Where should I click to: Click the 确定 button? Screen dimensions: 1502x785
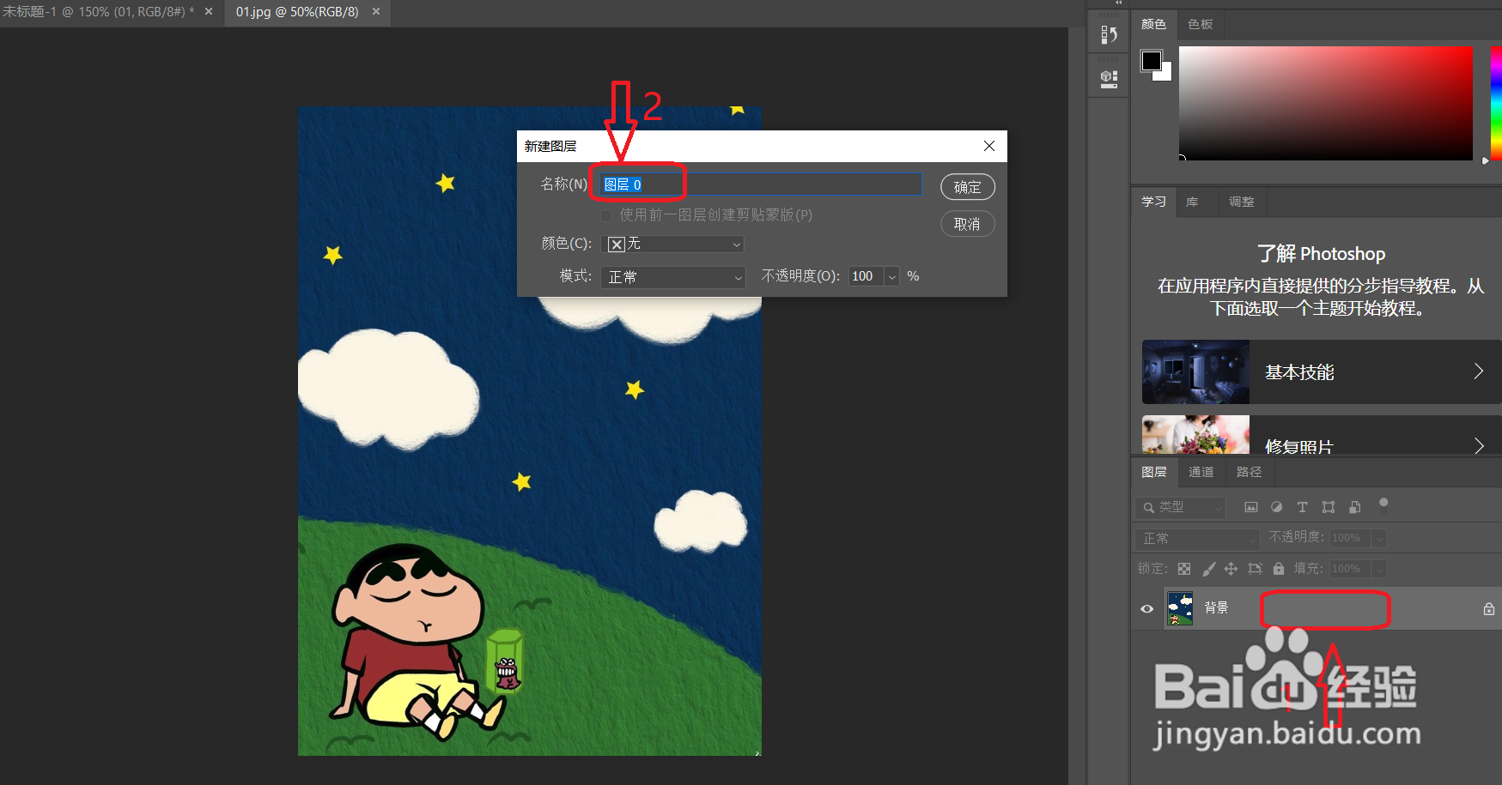tap(967, 187)
